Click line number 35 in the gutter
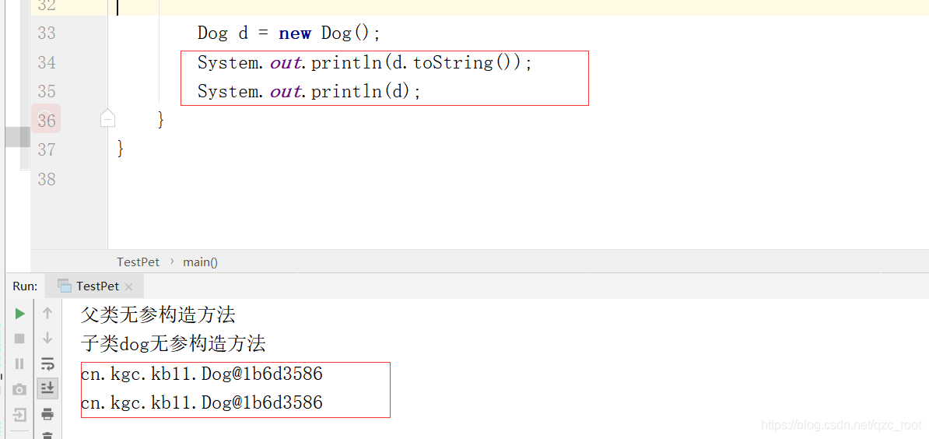 [x=46, y=91]
